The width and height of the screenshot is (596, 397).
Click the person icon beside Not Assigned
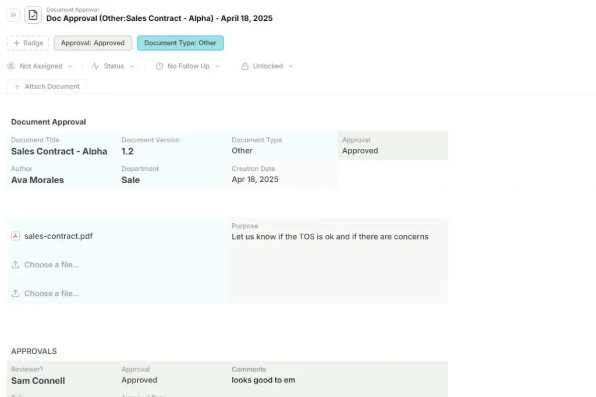pos(10,66)
